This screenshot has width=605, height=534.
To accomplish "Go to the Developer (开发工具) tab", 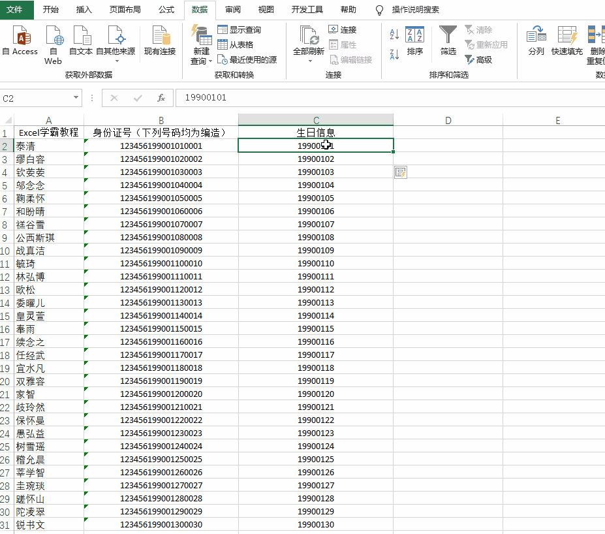I will click(x=307, y=10).
